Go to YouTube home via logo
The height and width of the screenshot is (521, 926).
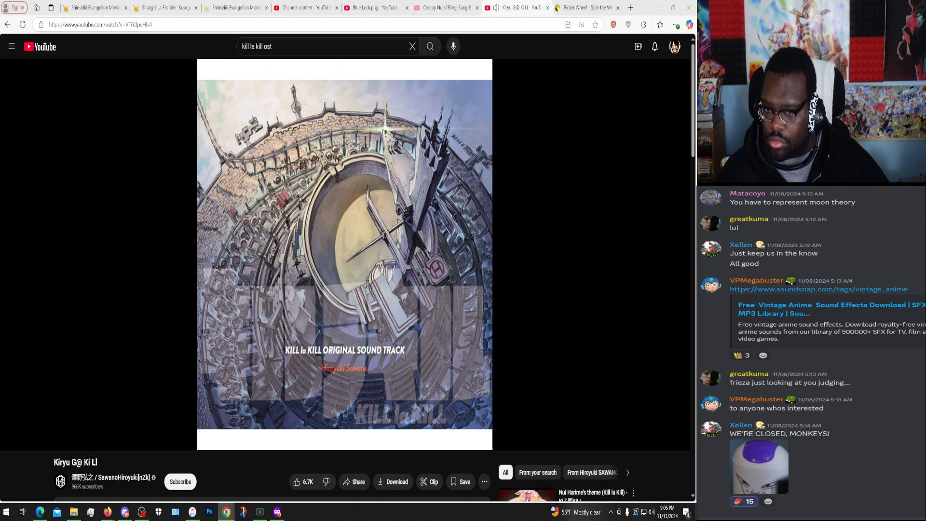click(40, 47)
